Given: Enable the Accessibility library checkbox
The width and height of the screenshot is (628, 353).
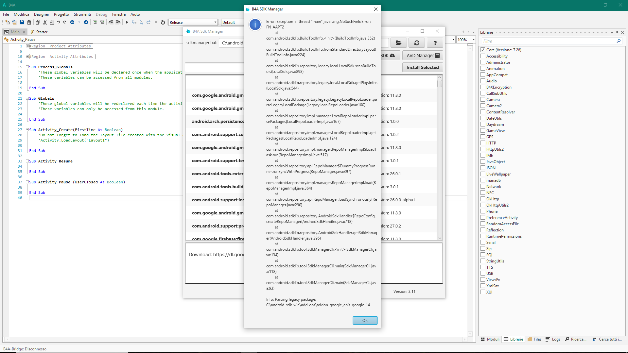Looking at the screenshot, I should pos(483,56).
